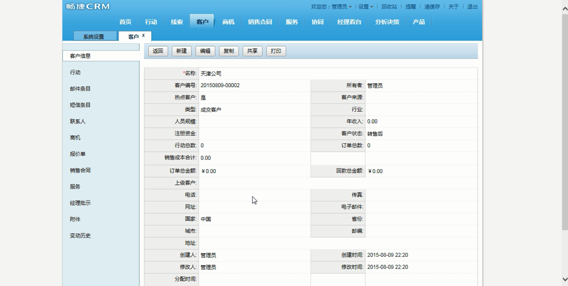The height and width of the screenshot is (286, 568).
Task: Click the 返回 button
Action: pos(158,51)
